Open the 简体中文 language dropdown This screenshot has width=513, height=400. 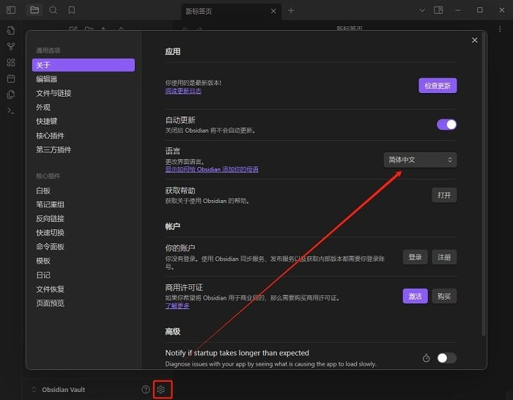point(420,159)
